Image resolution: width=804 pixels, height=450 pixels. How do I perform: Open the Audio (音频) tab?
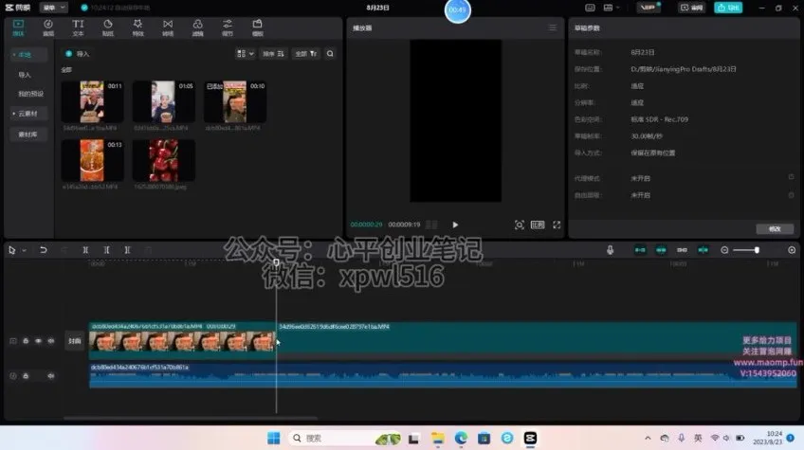tap(48, 26)
